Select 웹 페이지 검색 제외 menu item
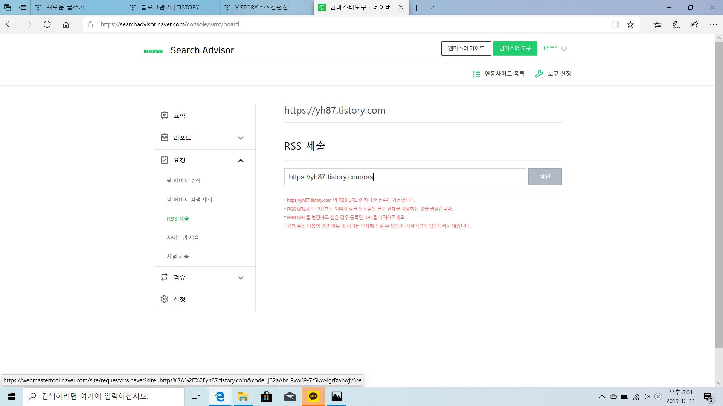This screenshot has width=723, height=406. (189, 200)
